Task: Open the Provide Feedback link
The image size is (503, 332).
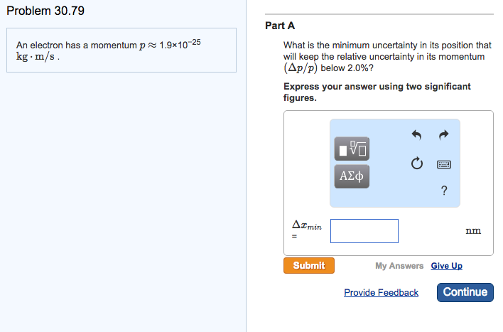Action: 381,292
